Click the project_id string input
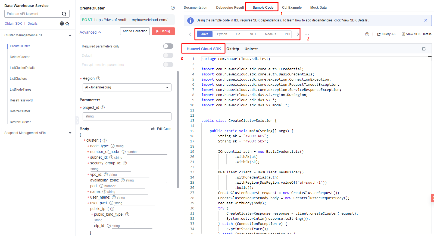434x236 pixels. [127, 116]
